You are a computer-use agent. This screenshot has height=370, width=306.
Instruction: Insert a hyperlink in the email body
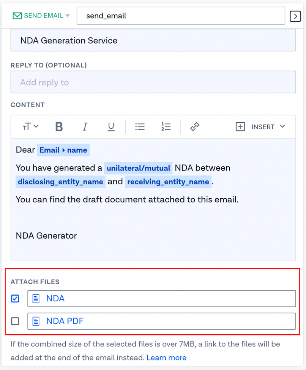tap(194, 126)
